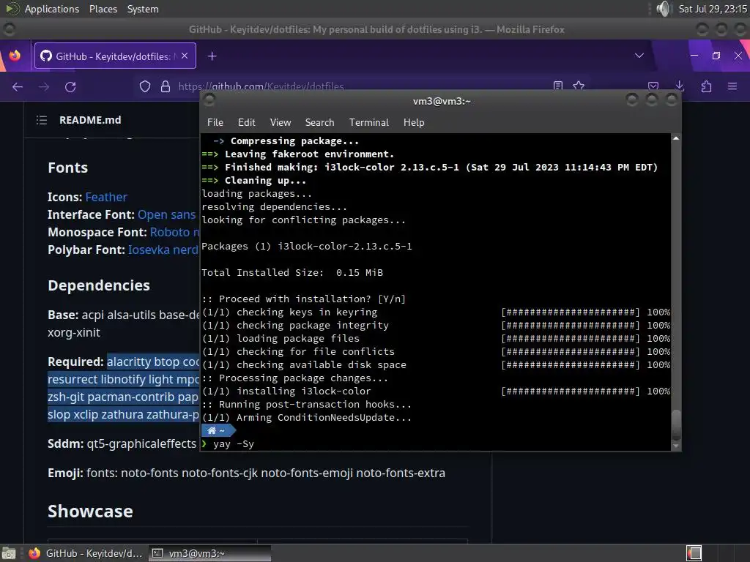
Task: Close the GitHub dotfiles tab
Action: click(x=185, y=56)
